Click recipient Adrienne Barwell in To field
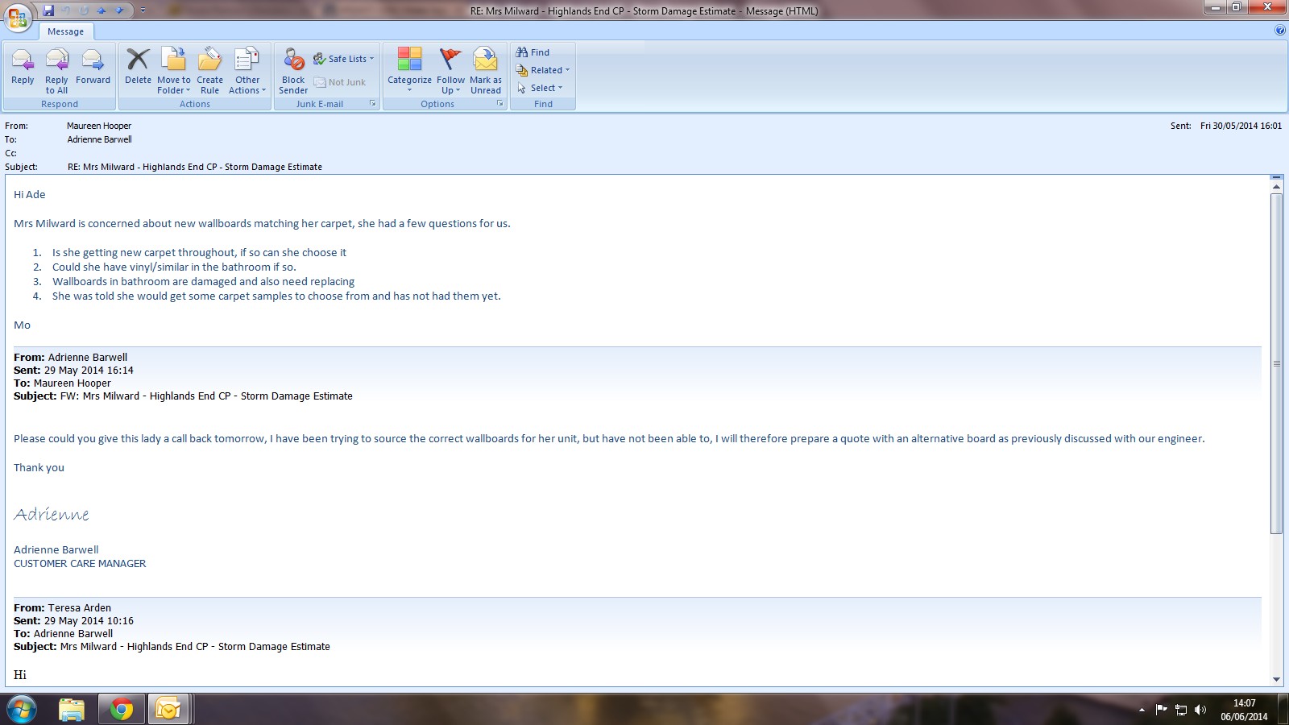Viewport: 1289px width, 725px height. [99, 139]
